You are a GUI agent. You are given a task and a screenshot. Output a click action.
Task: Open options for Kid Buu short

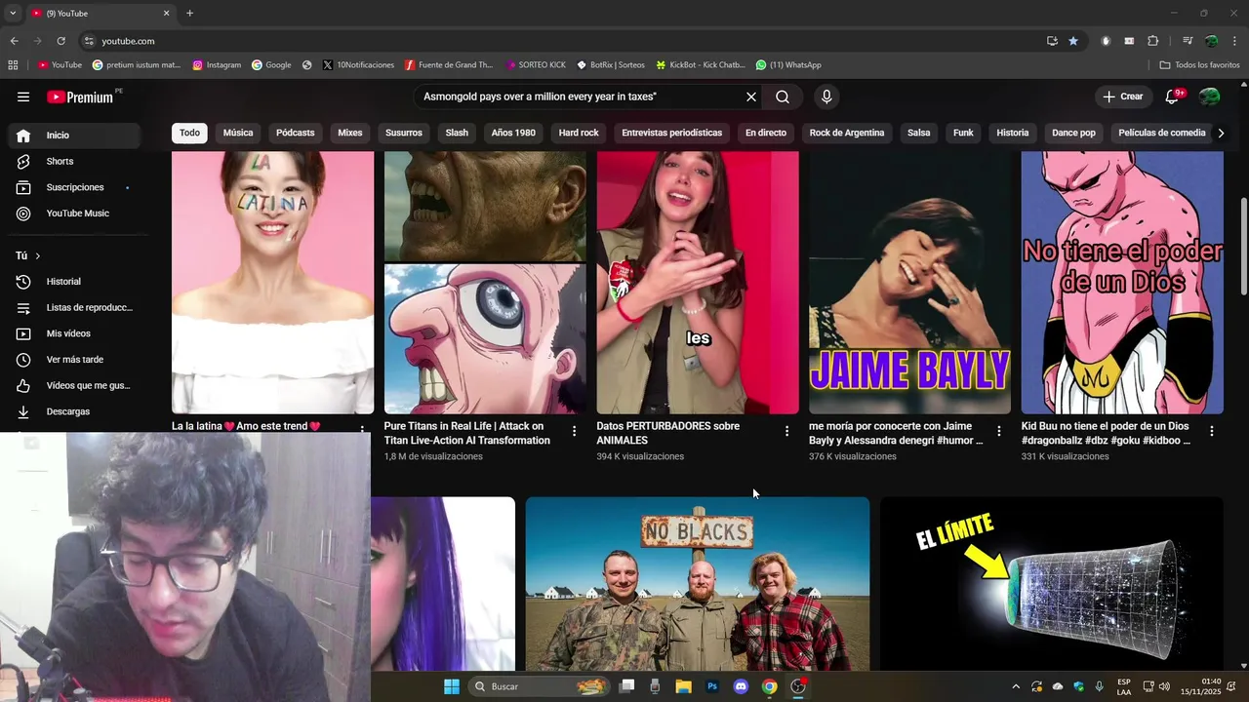pos(1211,431)
